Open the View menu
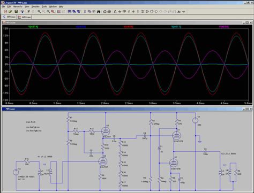The width and height of the screenshot is (254, 193). point(27,6)
